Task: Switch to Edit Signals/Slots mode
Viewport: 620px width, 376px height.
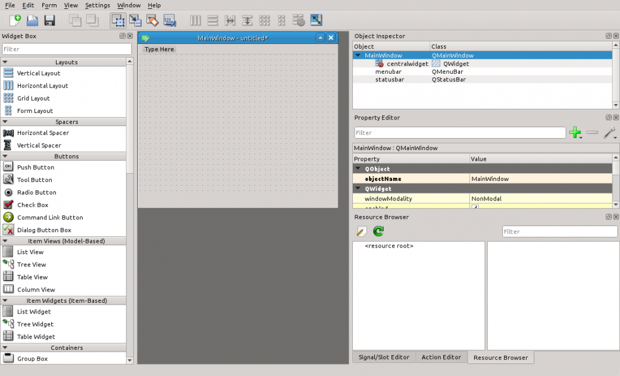Action: [x=135, y=20]
